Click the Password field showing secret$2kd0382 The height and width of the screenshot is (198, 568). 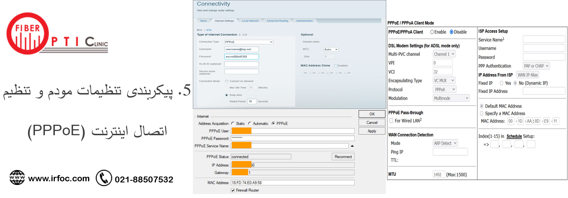coord(241,57)
